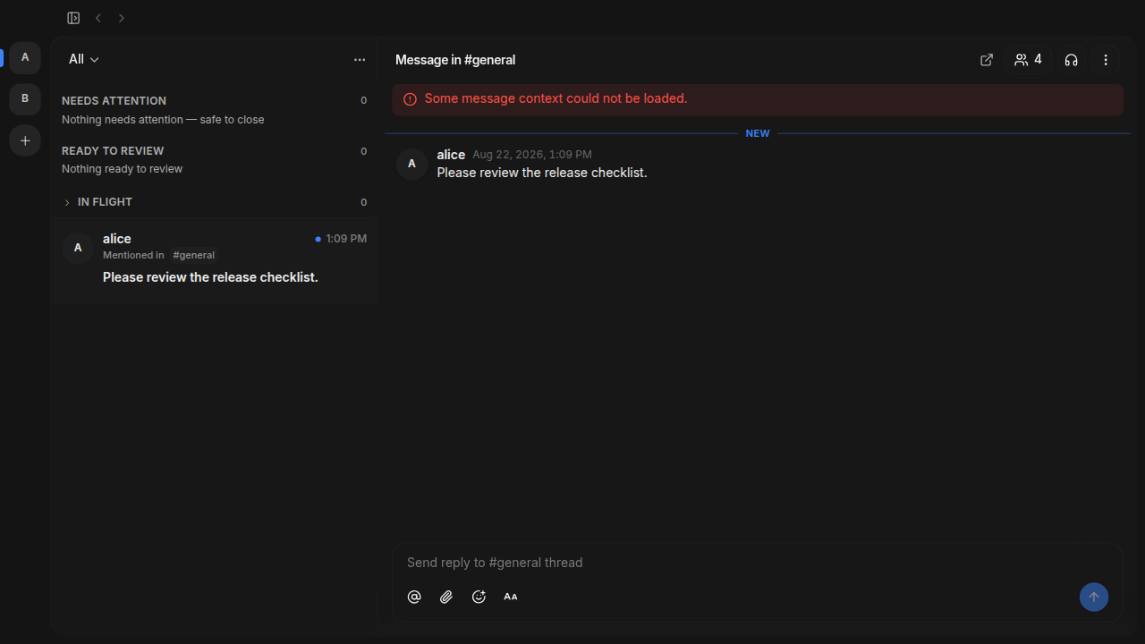
Task: Start a huddle with headphones icon
Action: click(1071, 60)
